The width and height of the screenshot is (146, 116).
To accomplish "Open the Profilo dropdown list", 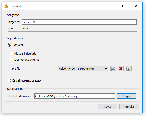I will [83, 69].
